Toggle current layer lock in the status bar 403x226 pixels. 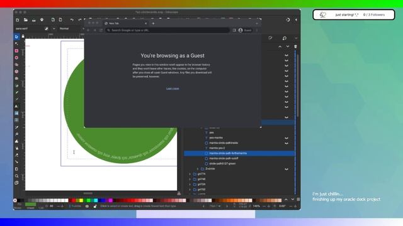[x=95, y=207]
